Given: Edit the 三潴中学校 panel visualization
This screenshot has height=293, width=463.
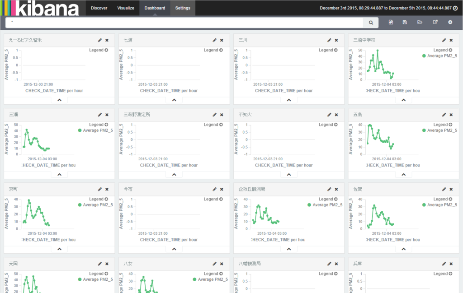Looking at the screenshot, I should point(444,40).
